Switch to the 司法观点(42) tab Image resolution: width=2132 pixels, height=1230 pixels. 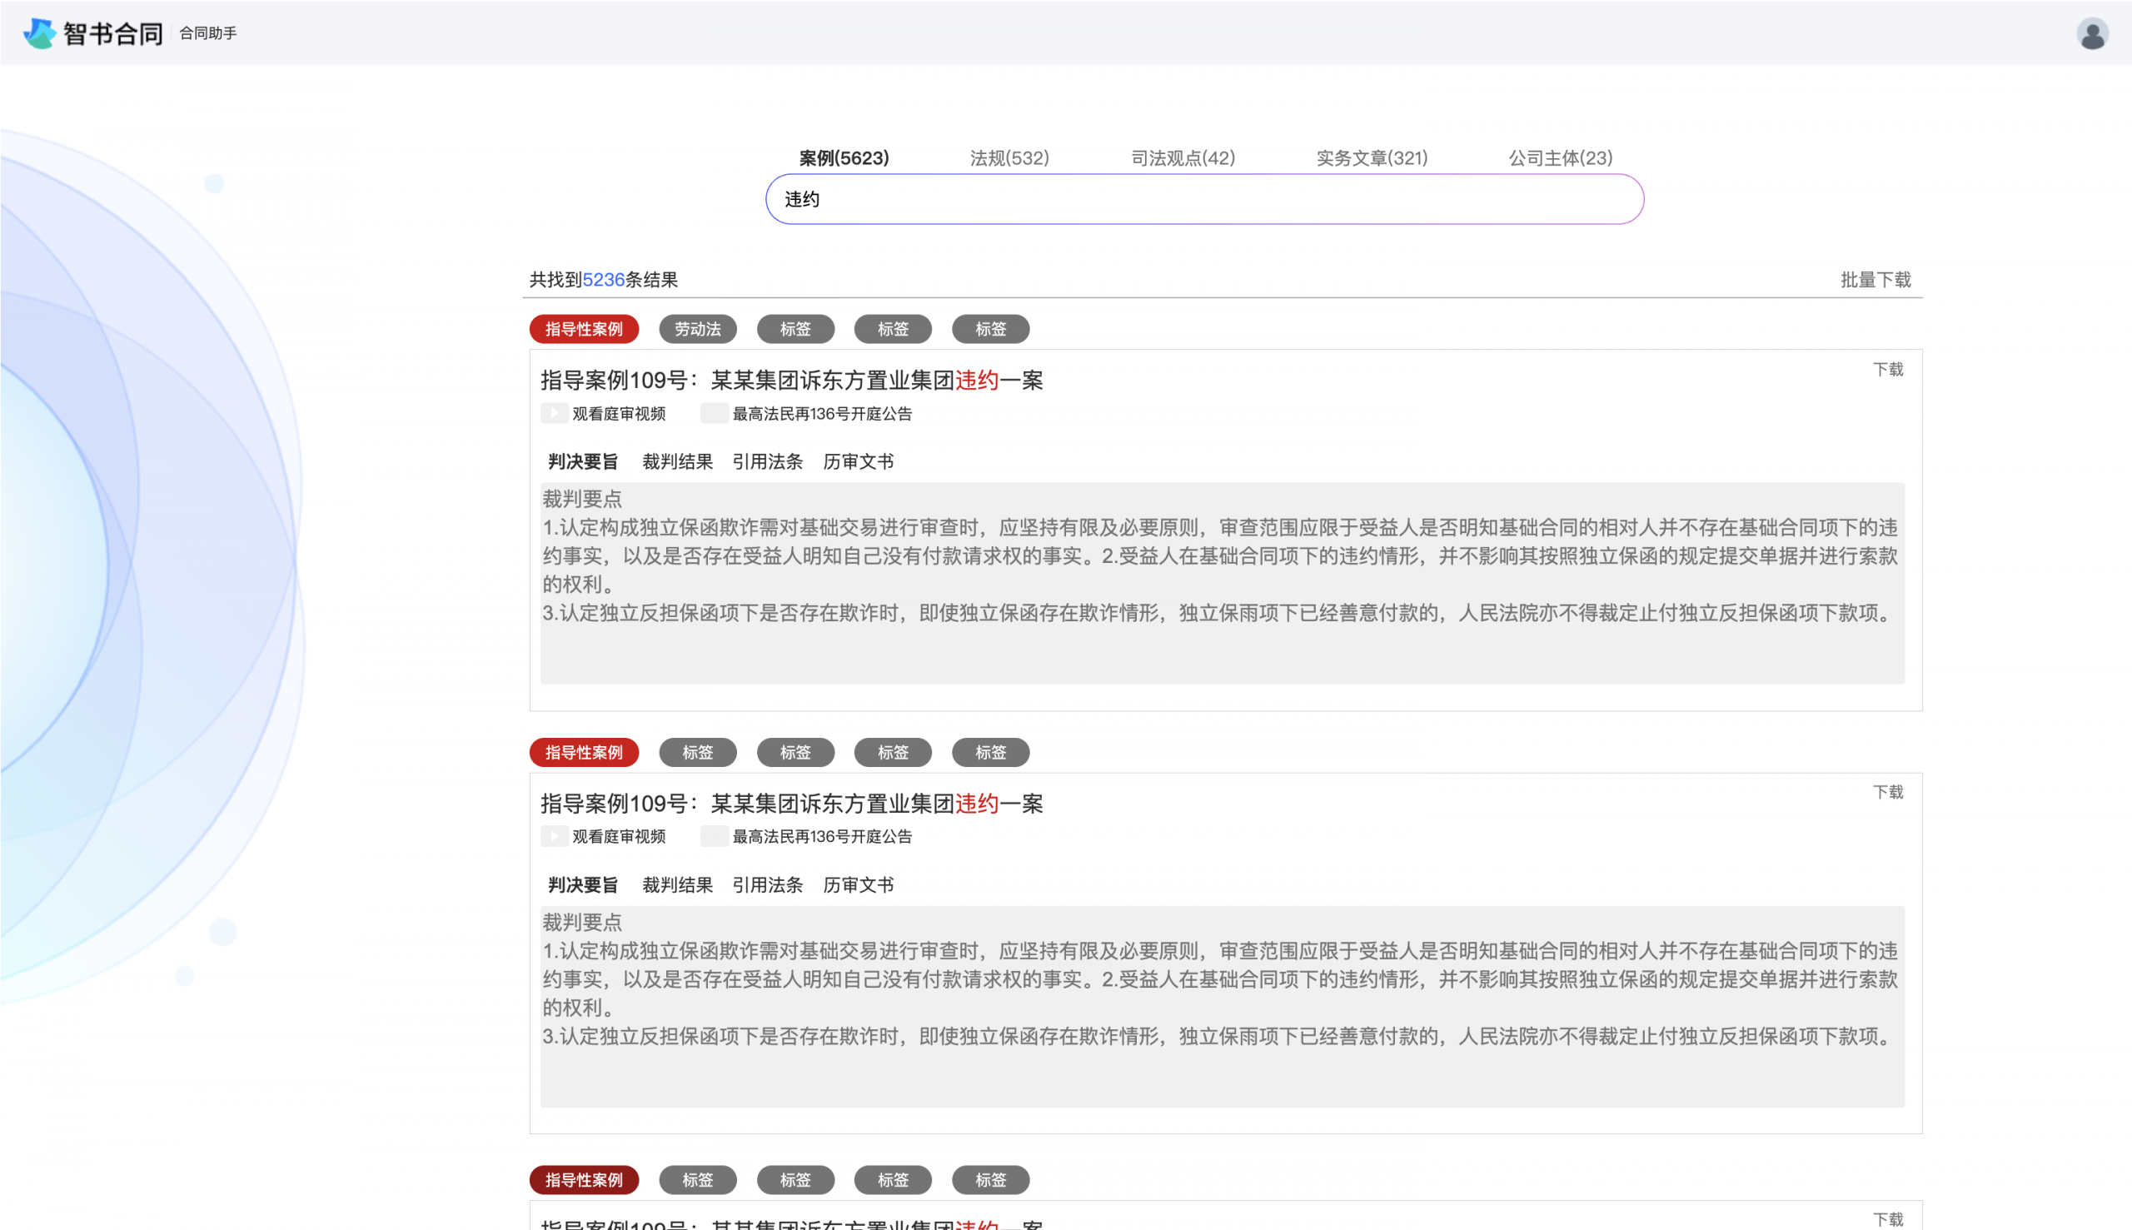[1182, 158]
